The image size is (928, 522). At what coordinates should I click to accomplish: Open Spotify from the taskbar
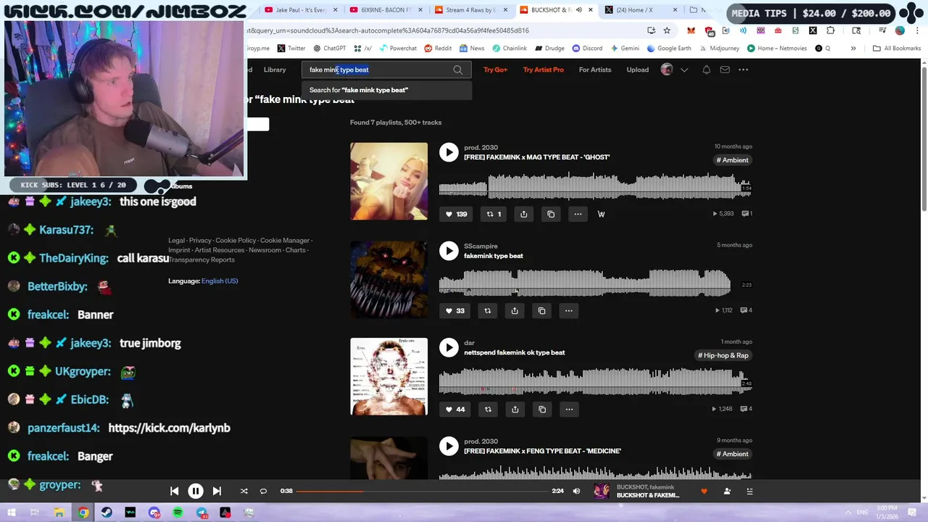[x=178, y=513]
